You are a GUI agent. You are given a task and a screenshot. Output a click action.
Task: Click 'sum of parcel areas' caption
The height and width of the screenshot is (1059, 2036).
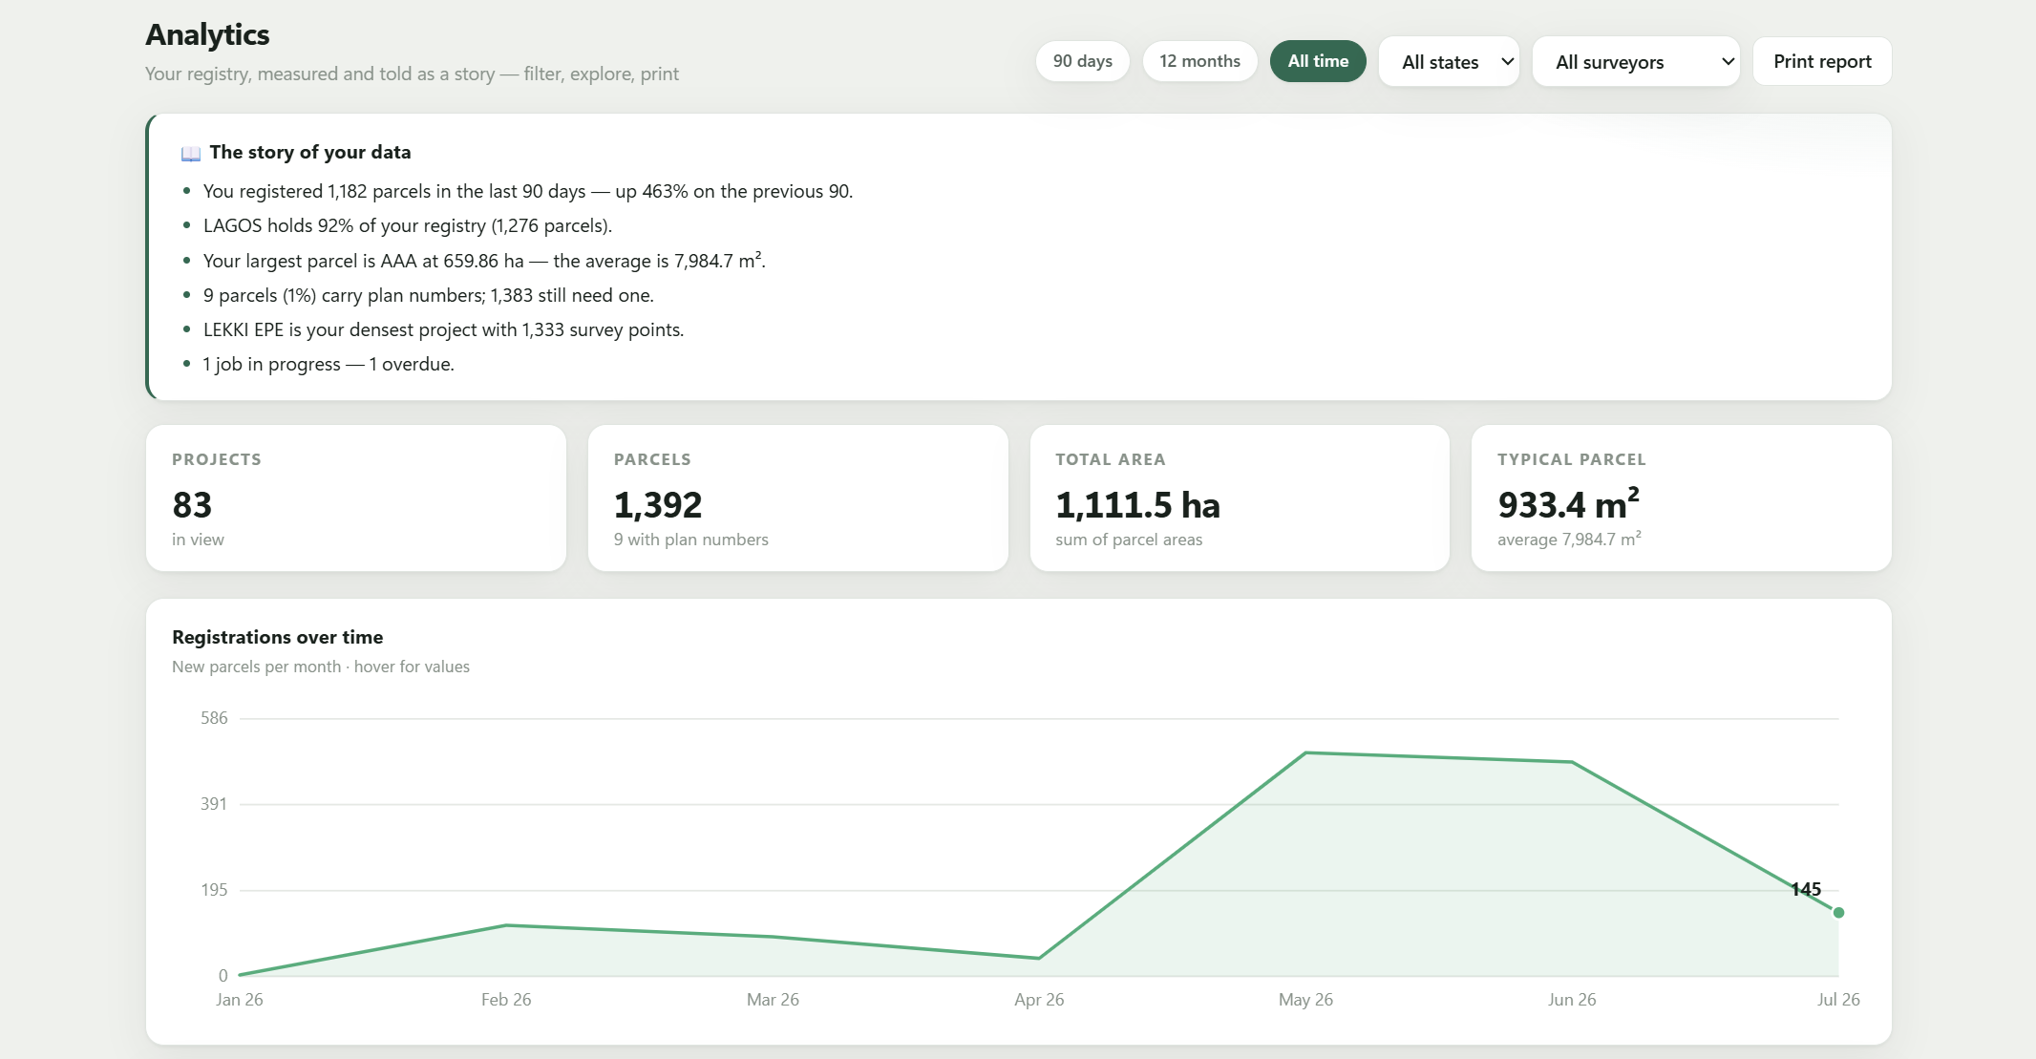pos(1129,540)
